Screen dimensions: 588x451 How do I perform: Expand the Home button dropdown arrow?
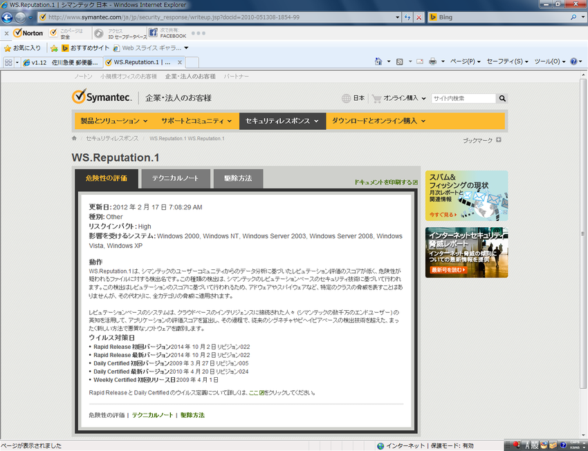389,61
